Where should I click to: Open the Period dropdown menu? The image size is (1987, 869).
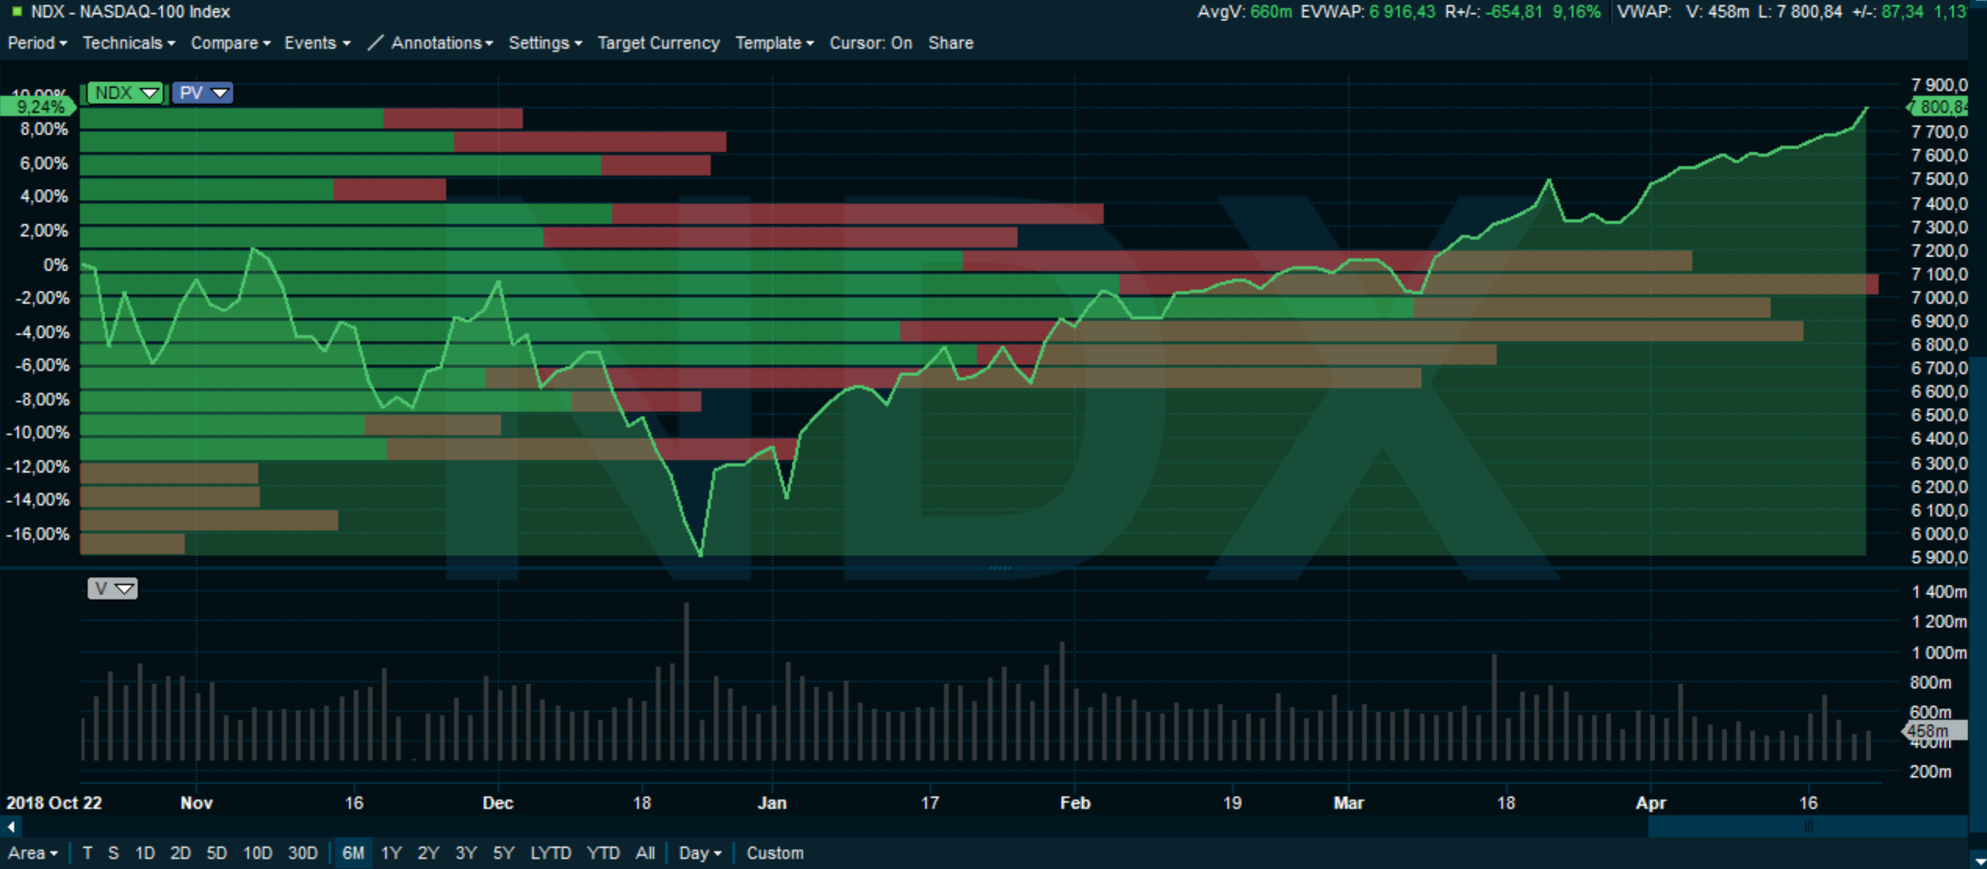click(37, 43)
